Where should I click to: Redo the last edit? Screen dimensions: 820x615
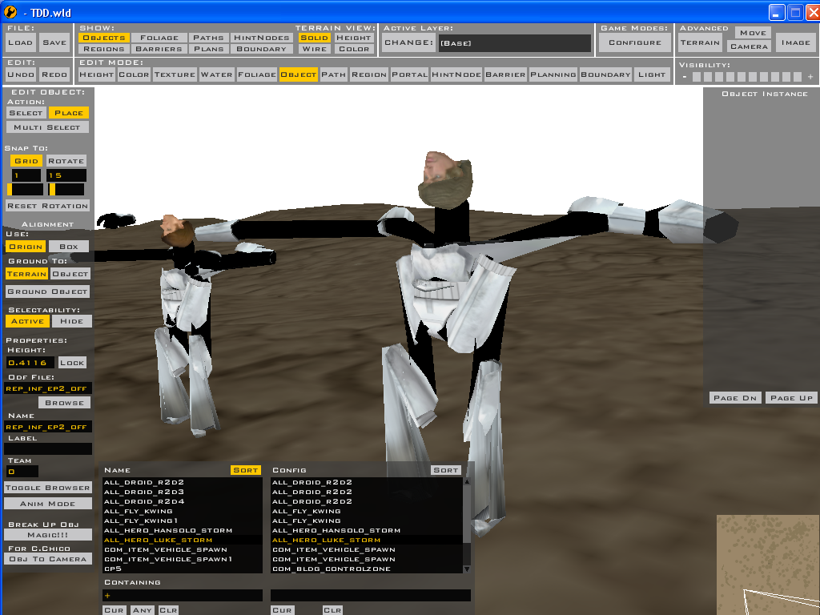click(x=54, y=74)
